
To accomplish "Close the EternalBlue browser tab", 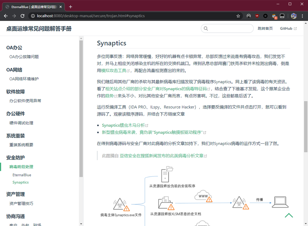I will 61,7.
